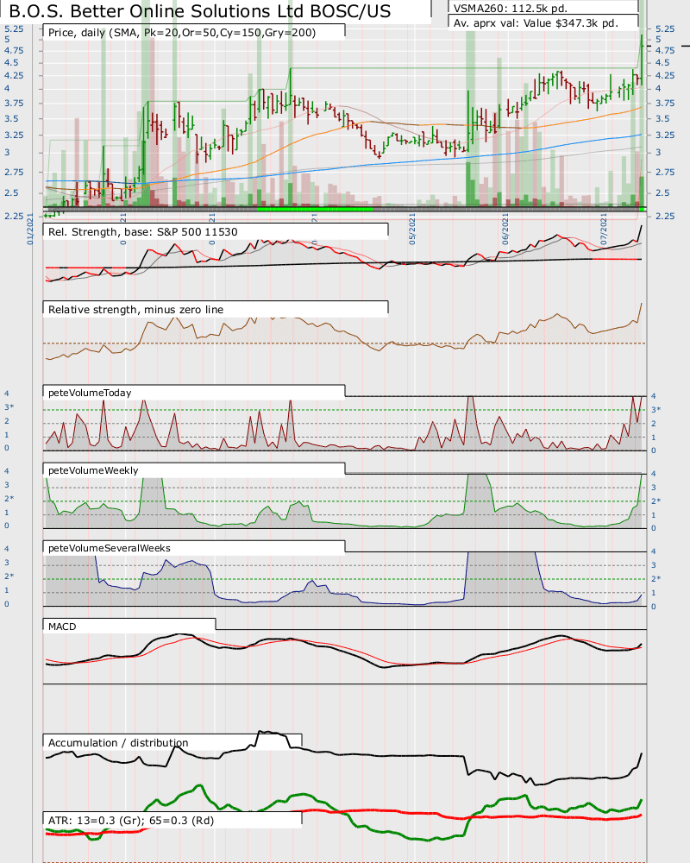Select Relative strength, minus zero line label
This screenshot has width=690, height=863.
(136, 309)
